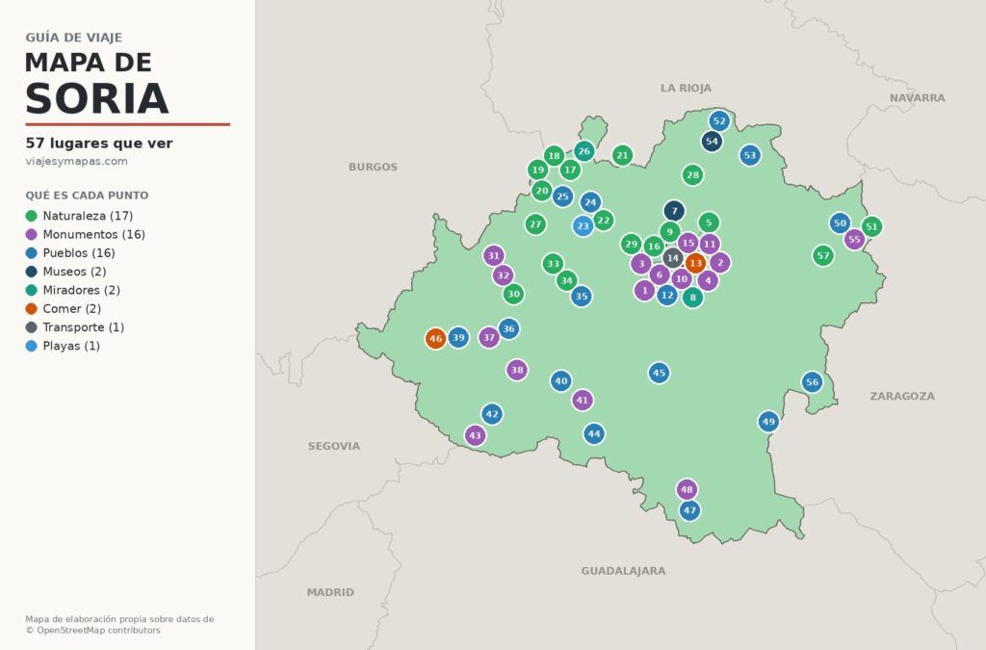Select the Pueblos (16) legend entry
The image size is (986, 650).
click(x=70, y=253)
